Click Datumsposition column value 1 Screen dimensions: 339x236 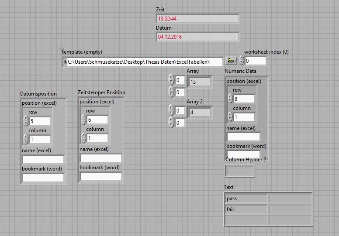pos(40,139)
